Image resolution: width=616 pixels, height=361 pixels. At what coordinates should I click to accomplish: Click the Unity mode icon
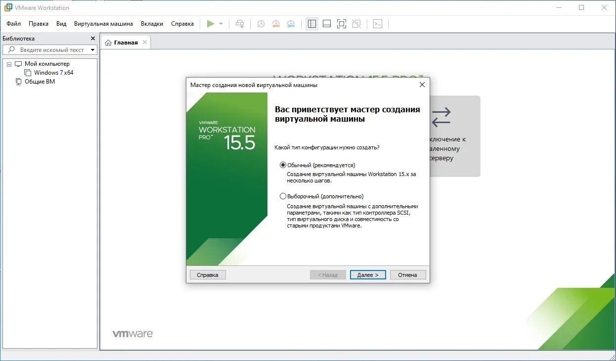click(x=356, y=24)
